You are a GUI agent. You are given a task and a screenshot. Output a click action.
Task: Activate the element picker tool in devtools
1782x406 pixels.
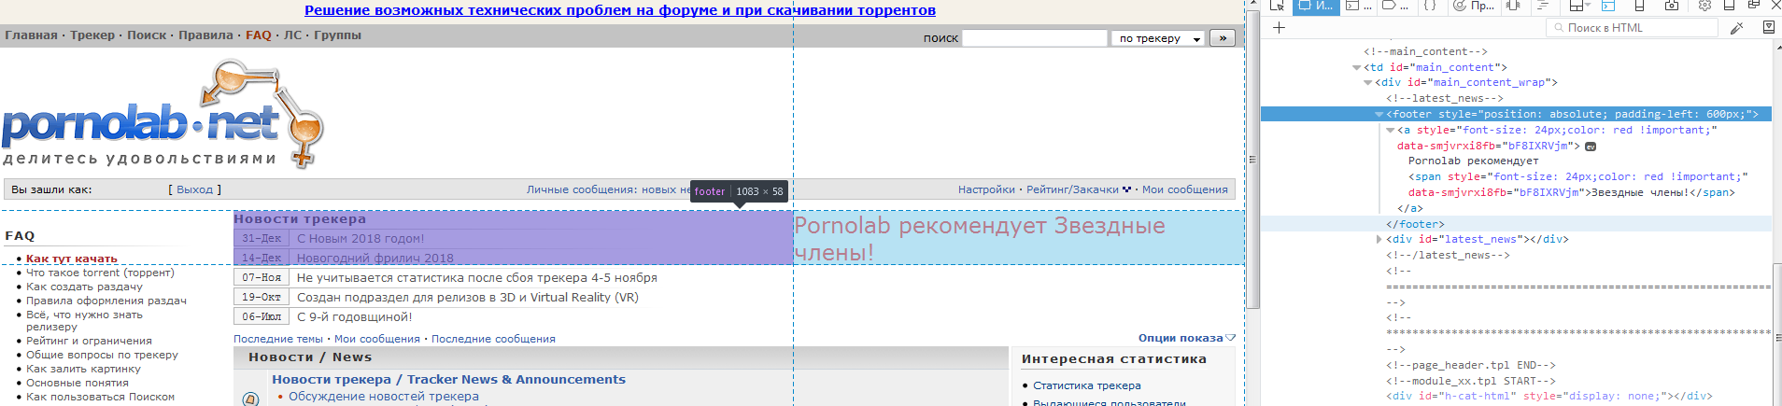(x=1277, y=6)
